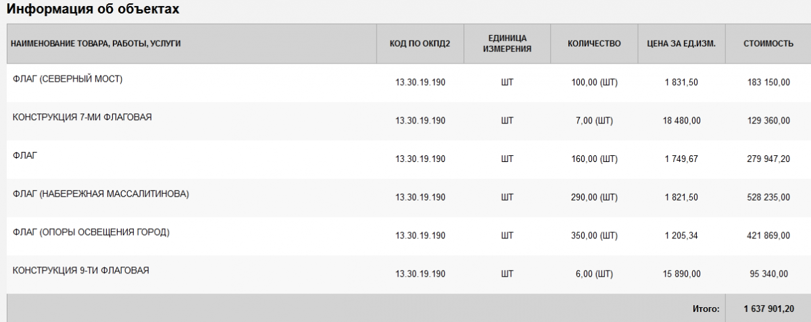Click the 'Информация об объектах' heading
811x322 pixels.
pyautogui.click(x=93, y=9)
